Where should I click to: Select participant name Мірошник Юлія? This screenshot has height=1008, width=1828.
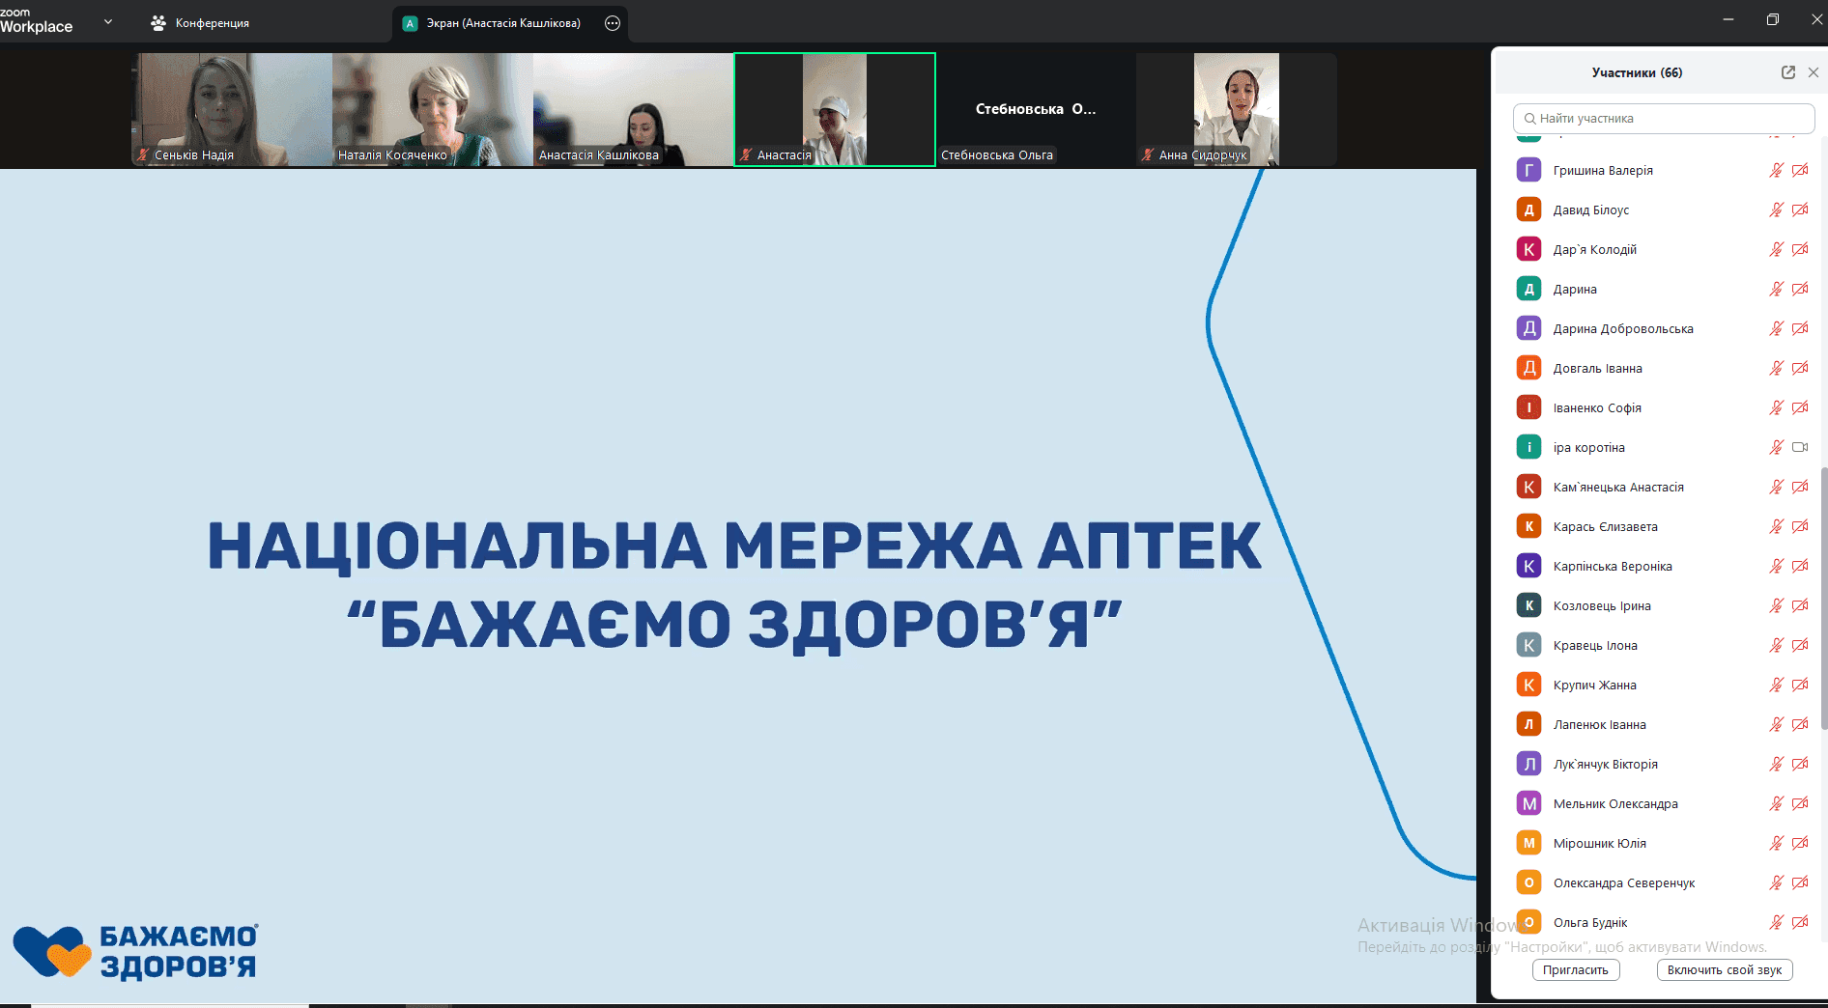tap(1600, 843)
